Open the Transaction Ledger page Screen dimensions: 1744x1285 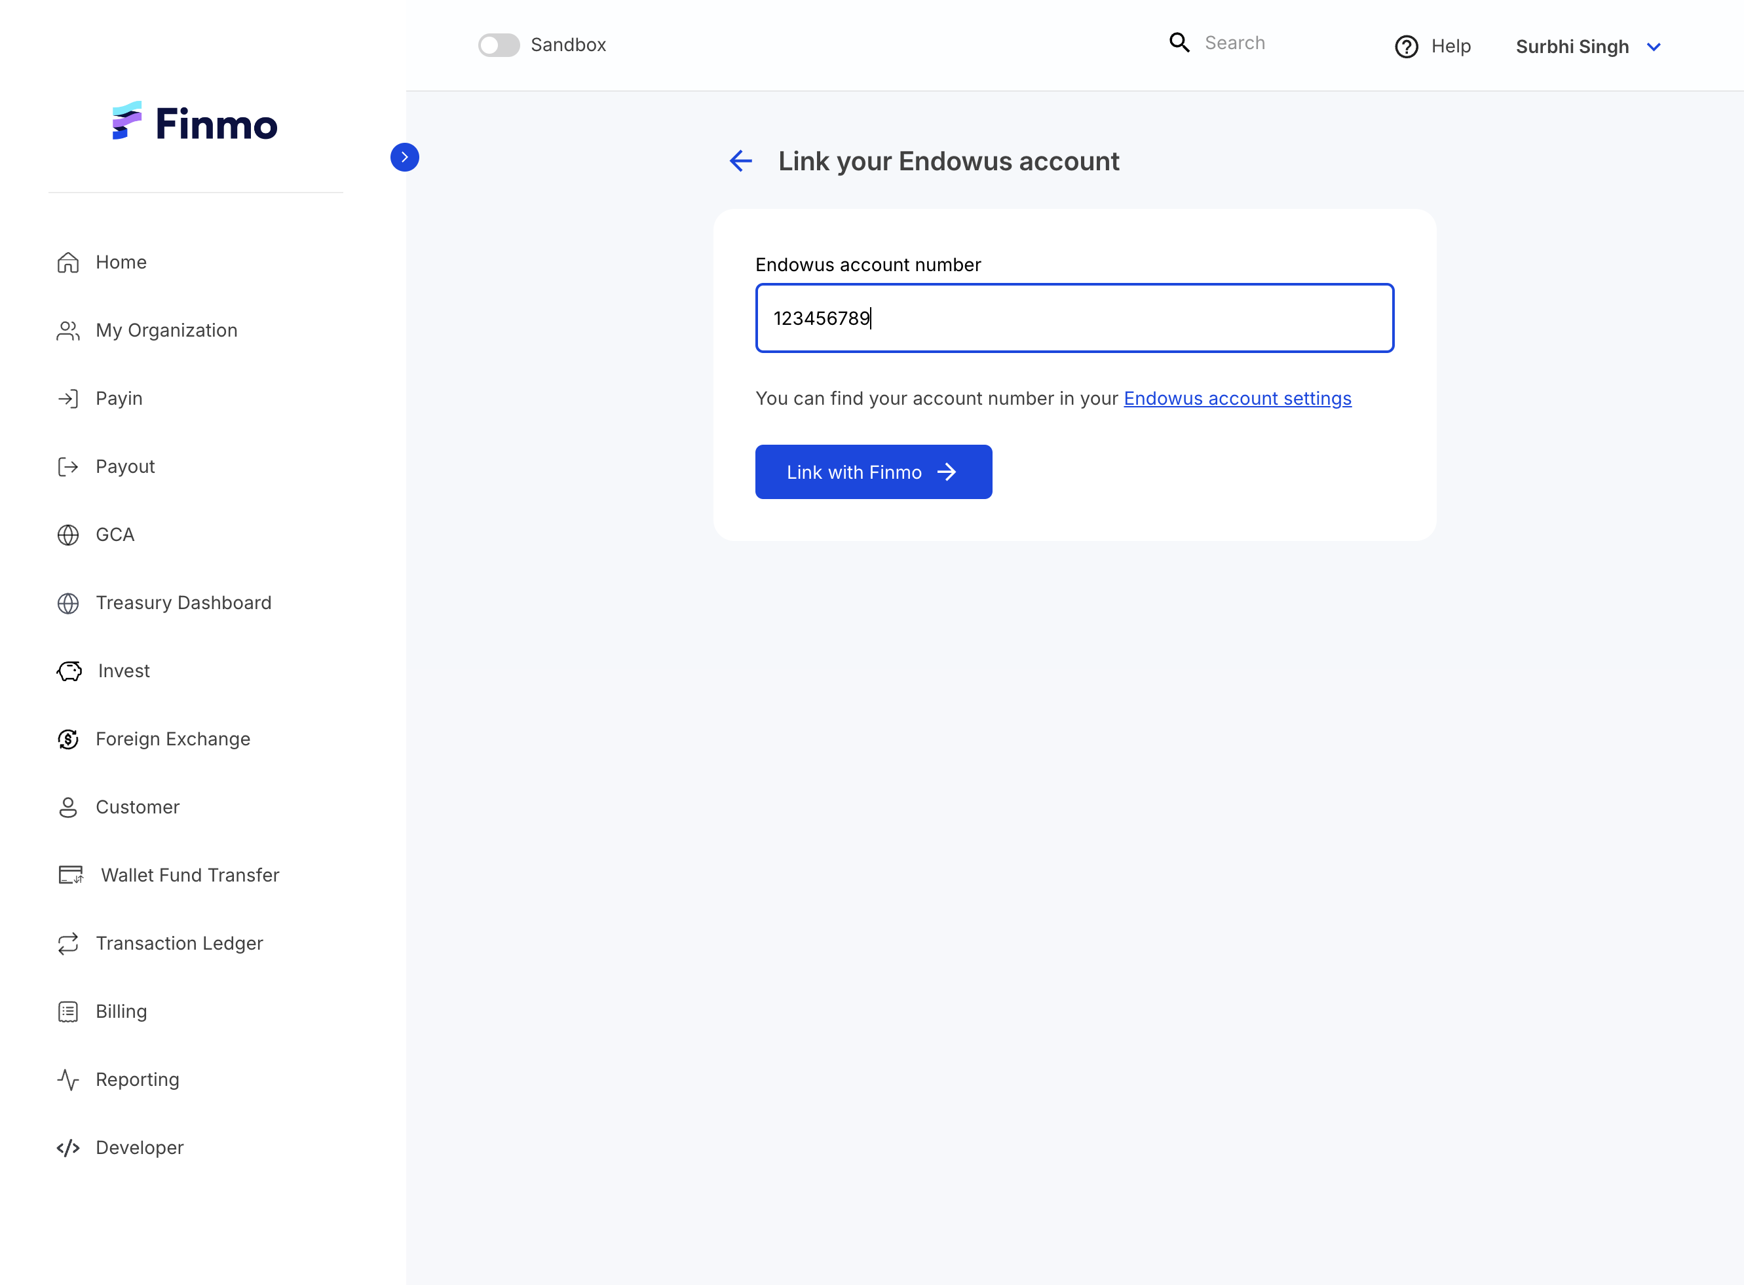[x=179, y=944]
